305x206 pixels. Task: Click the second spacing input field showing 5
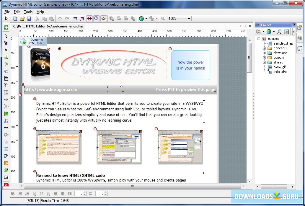tap(100, 194)
